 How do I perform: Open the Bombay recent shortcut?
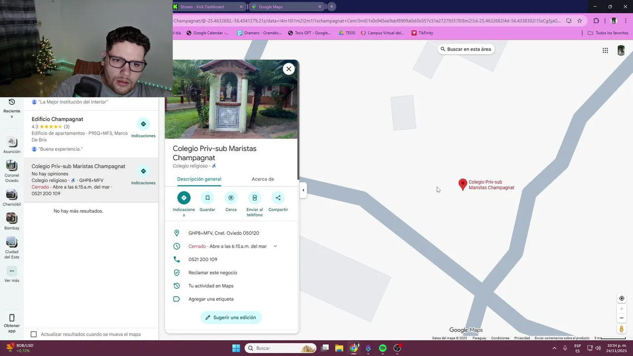[12, 222]
